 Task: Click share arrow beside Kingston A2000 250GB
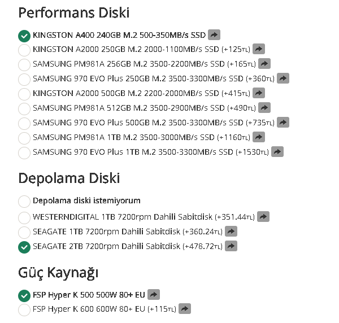(x=258, y=49)
